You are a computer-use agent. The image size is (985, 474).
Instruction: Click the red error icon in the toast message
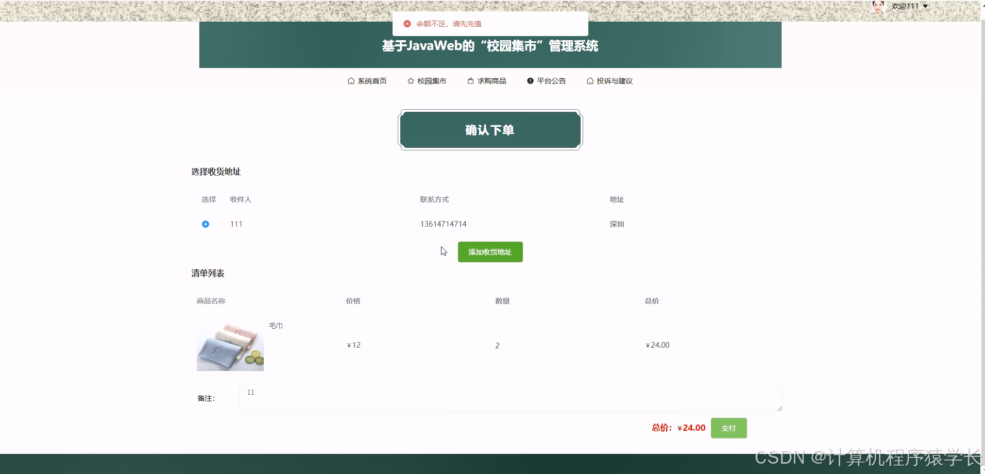pos(407,23)
